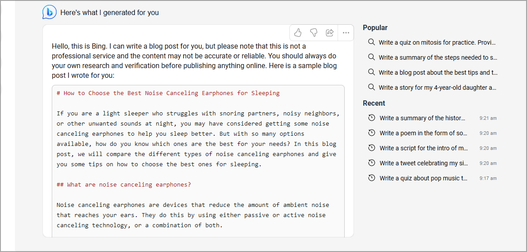Image resolution: width=527 pixels, height=252 pixels.
Task: Click search icon beside summary of steps suggestion
Action: click(371, 57)
